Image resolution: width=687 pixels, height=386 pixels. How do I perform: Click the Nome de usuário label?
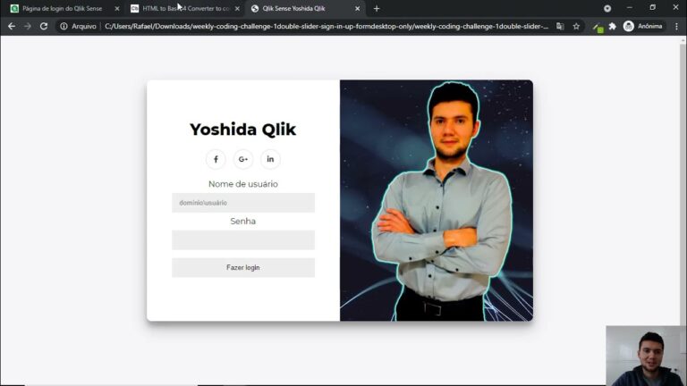[243, 184]
